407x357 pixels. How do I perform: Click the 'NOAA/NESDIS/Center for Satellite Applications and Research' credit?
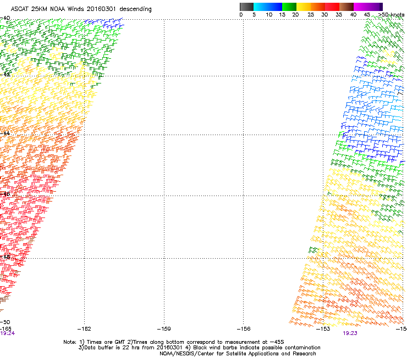238,354
